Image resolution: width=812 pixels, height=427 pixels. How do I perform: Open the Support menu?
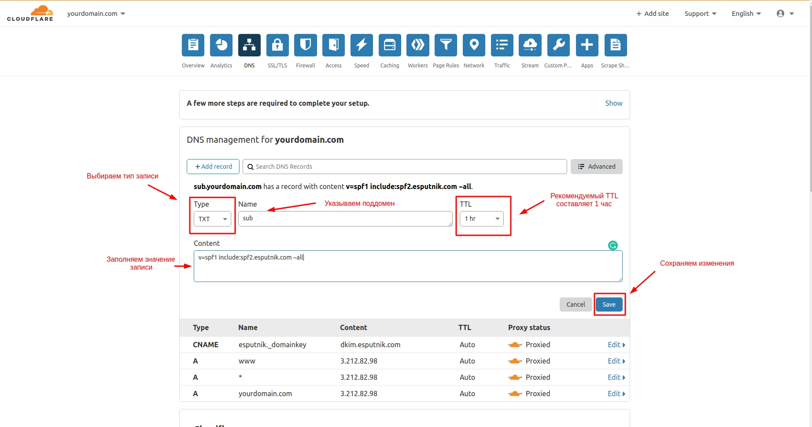700,14
